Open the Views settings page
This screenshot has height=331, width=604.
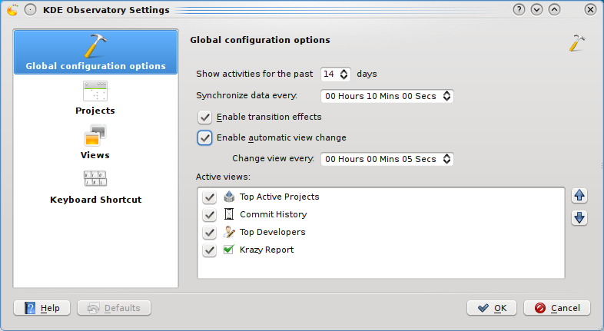95,143
